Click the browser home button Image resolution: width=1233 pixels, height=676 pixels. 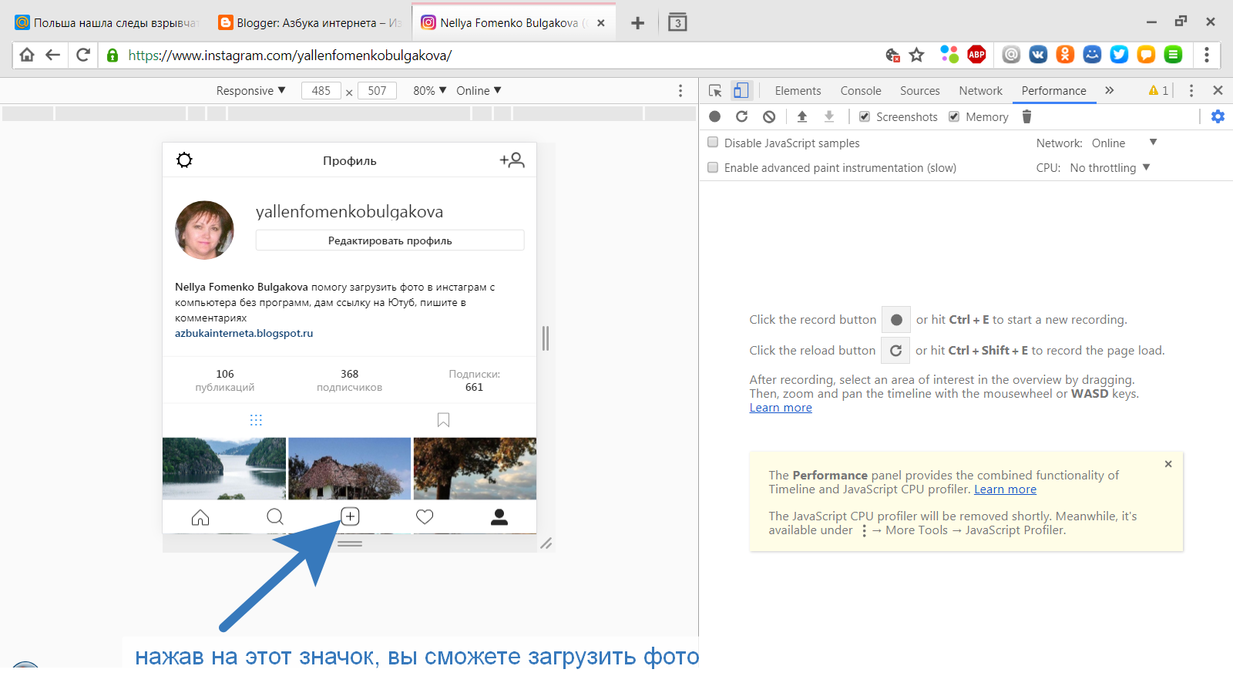(27, 55)
